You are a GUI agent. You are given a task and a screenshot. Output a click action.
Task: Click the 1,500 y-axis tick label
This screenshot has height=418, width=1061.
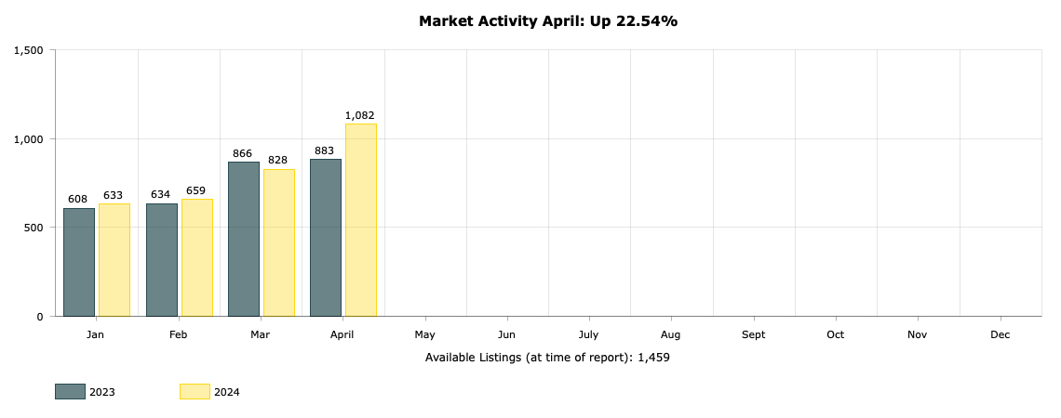point(29,50)
